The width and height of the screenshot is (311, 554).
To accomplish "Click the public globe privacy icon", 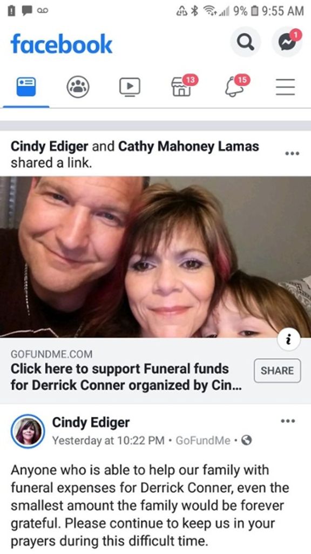I will pos(247,440).
